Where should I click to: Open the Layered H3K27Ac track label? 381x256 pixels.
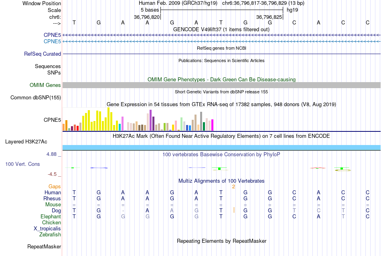point(26,142)
